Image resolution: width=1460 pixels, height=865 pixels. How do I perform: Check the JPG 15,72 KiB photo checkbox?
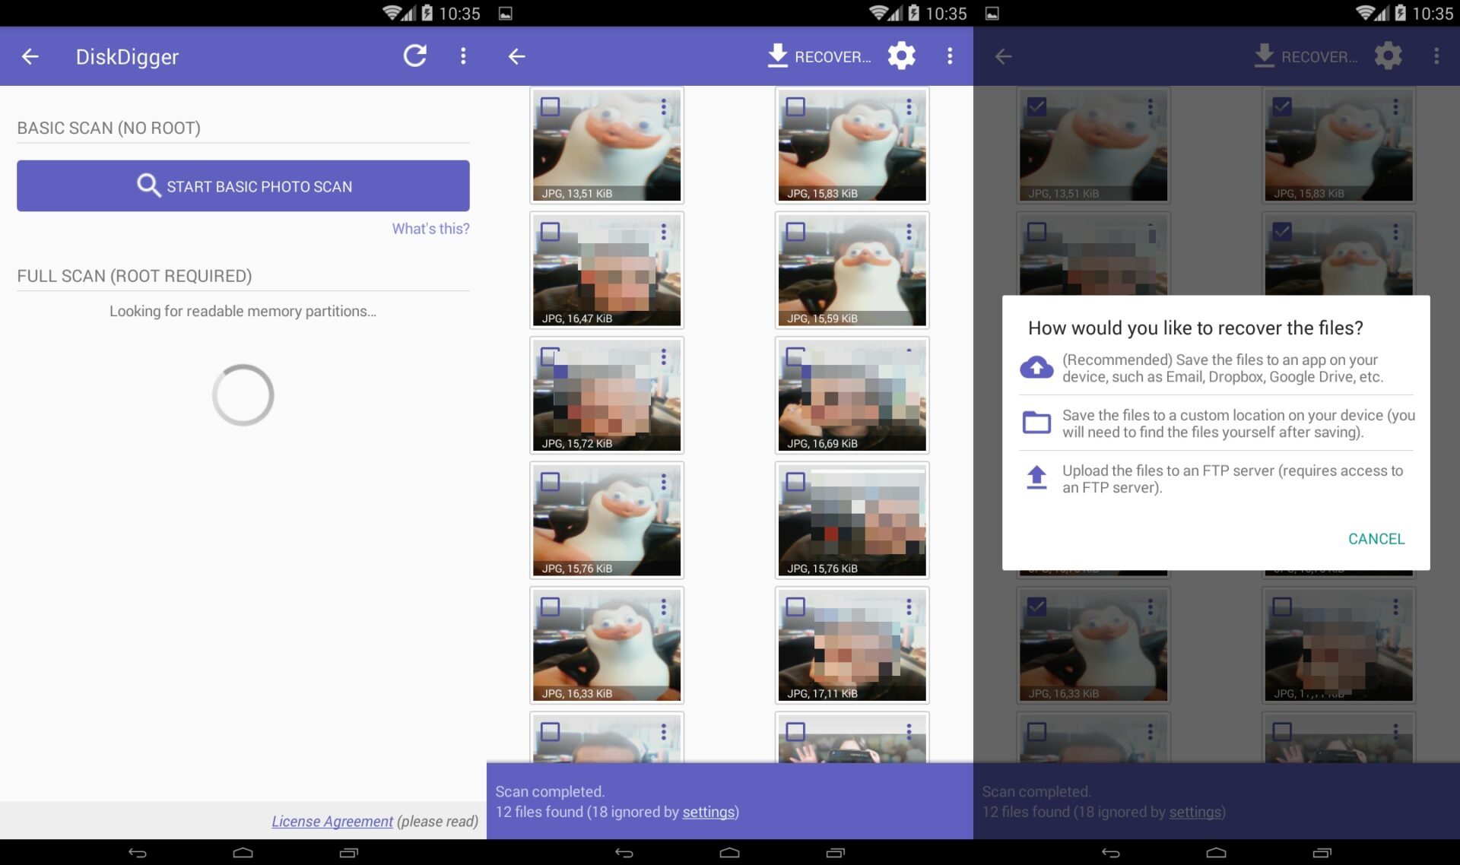pyautogui.click(x=550, y=356)
